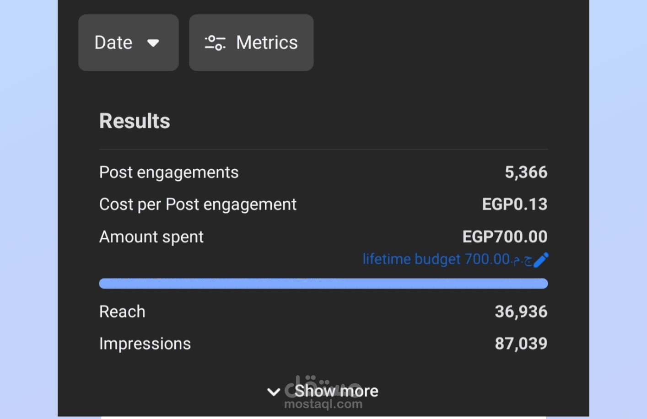Click the EGP0.13 cost value

[x=514, y=204]
